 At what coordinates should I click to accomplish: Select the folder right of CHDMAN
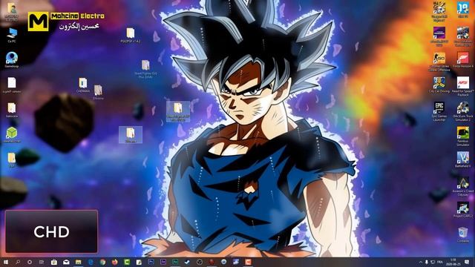pos(98,92)
